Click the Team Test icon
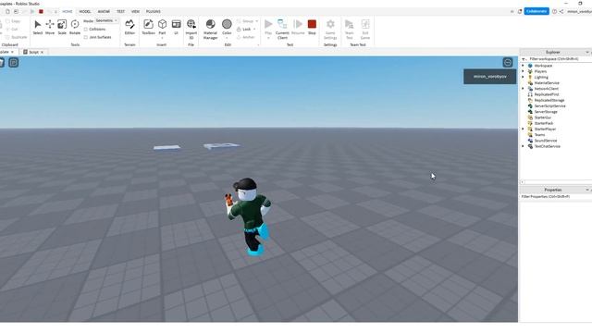This screenshot has width=592, height=333. click(350, 25)
